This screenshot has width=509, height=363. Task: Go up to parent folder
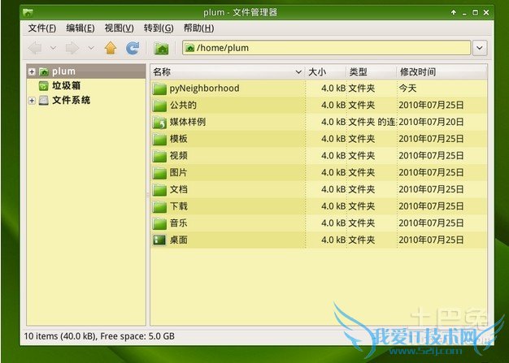pos(111,48)
